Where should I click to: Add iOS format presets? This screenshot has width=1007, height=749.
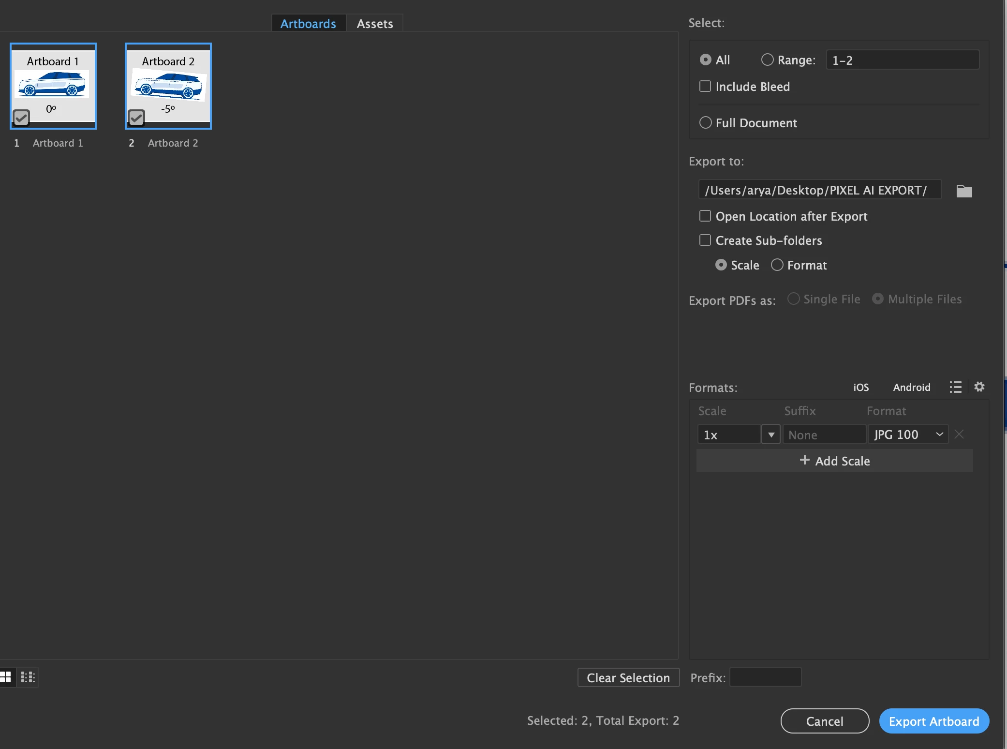[860, 387]
